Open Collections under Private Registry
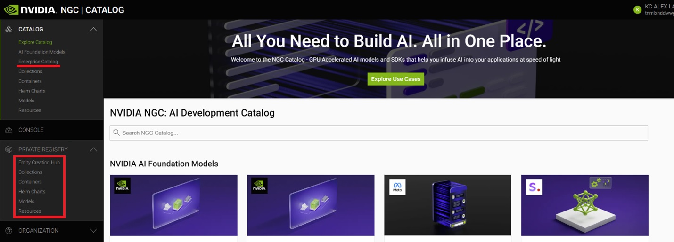This screenshot has height=242, width=674. [30, 172]
